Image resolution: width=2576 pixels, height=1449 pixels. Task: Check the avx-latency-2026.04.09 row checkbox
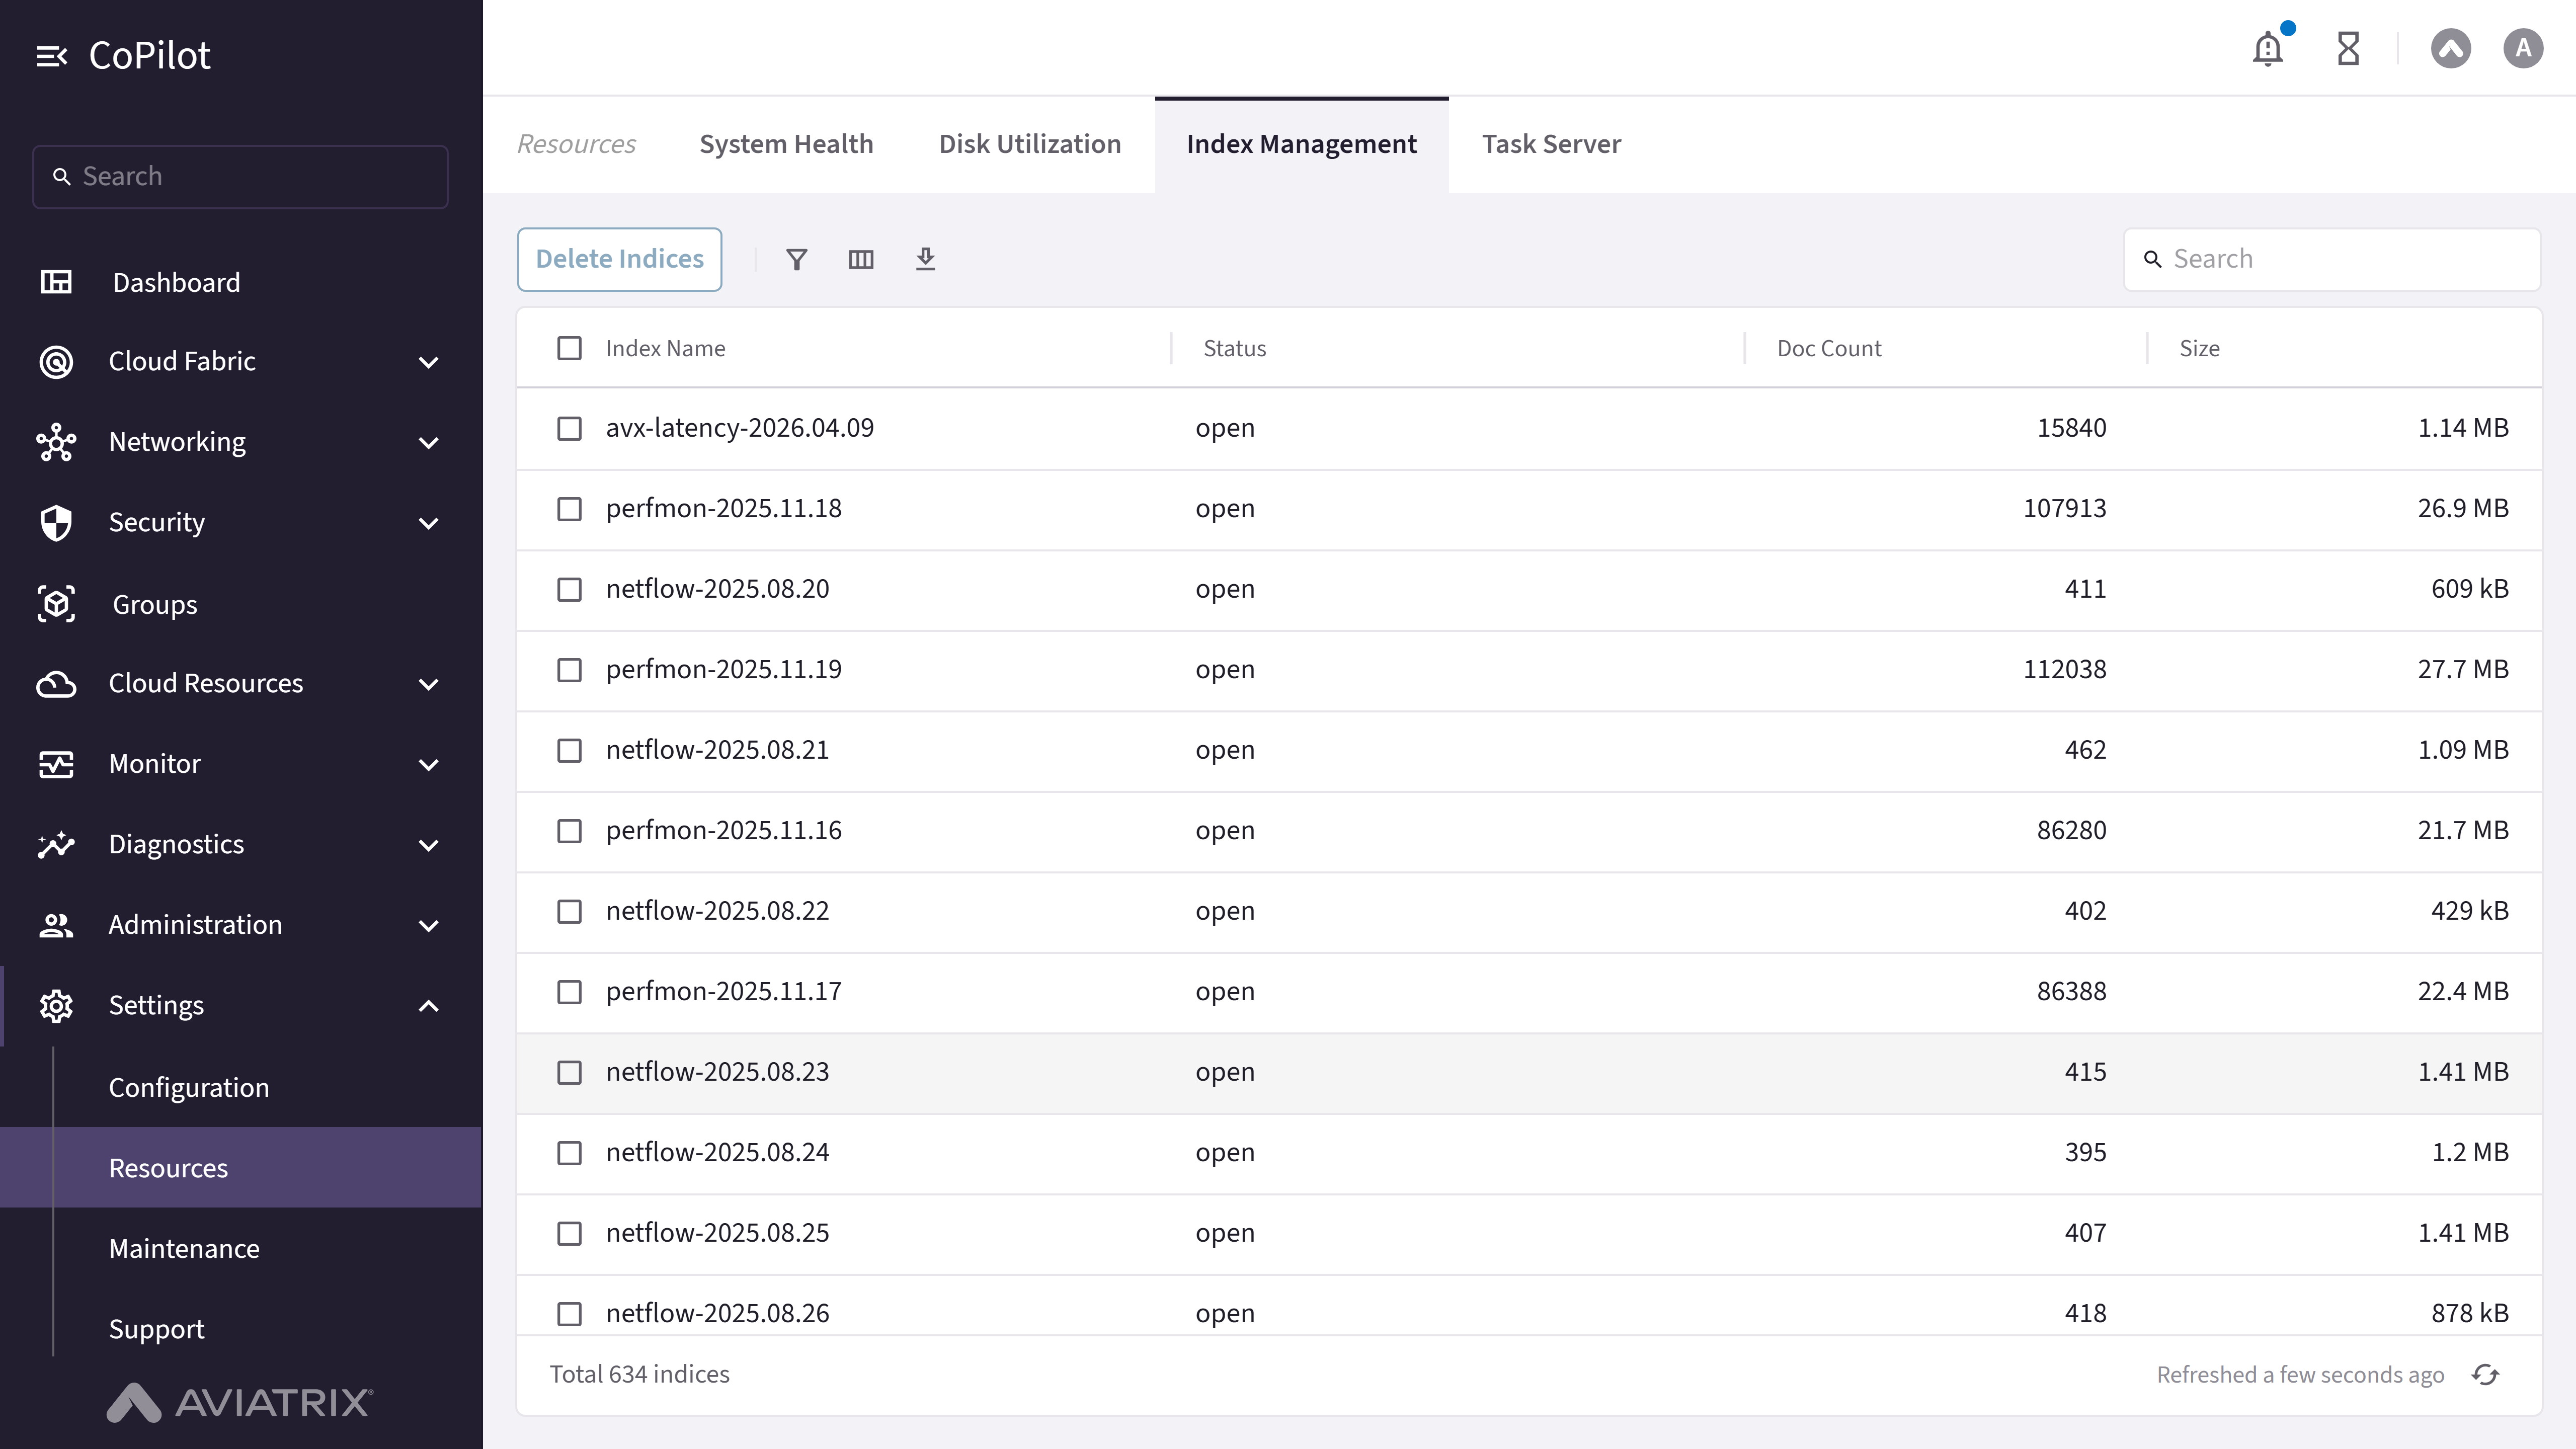[569, 428]
